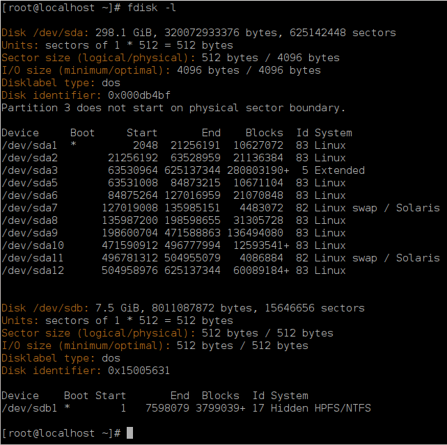
Task: Click disk identifier 0x000db4bf
Action: tap(139, 95)
